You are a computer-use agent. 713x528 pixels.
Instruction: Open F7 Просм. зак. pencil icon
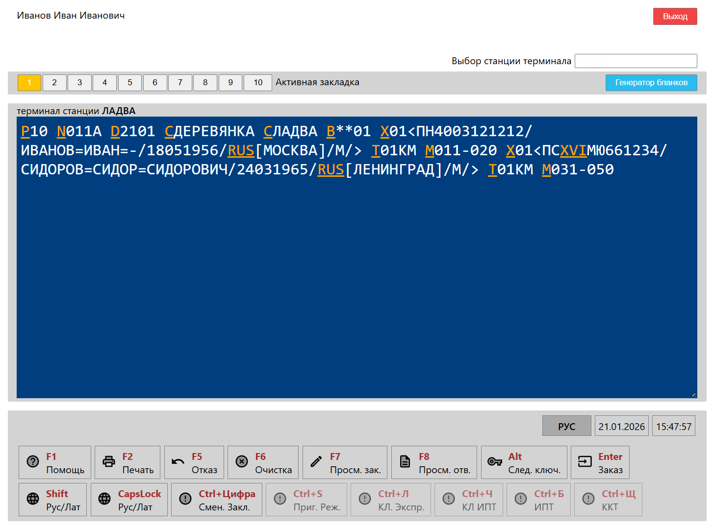pyautogui.click(x=316, y=462)
